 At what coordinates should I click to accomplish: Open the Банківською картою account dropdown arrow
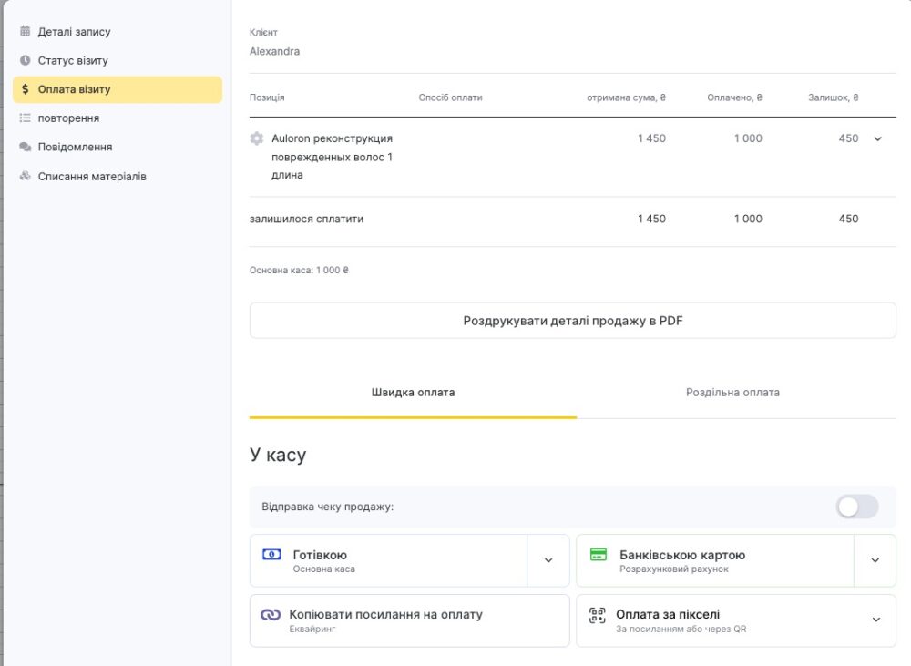[x=875, y=560]
